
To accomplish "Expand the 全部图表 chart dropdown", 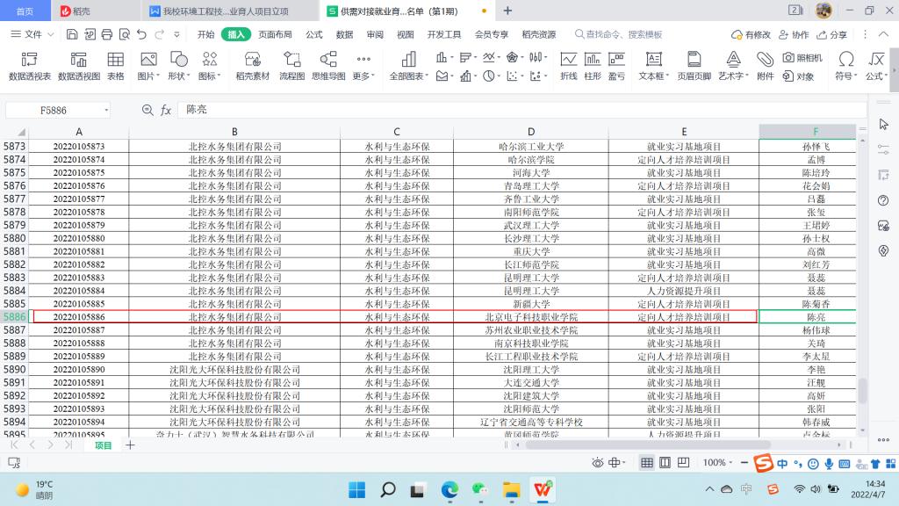I will point(409,76).
